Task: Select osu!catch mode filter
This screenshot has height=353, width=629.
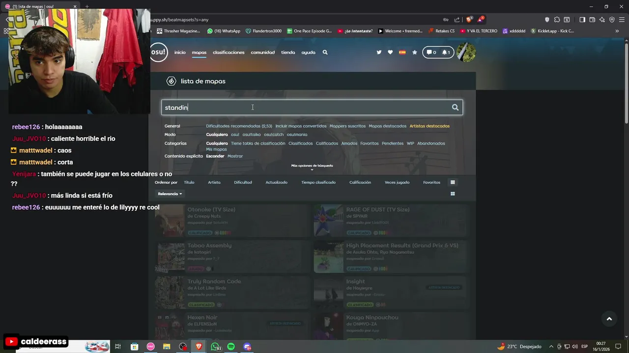Action: pyautogui.click(x=274, y=134)
